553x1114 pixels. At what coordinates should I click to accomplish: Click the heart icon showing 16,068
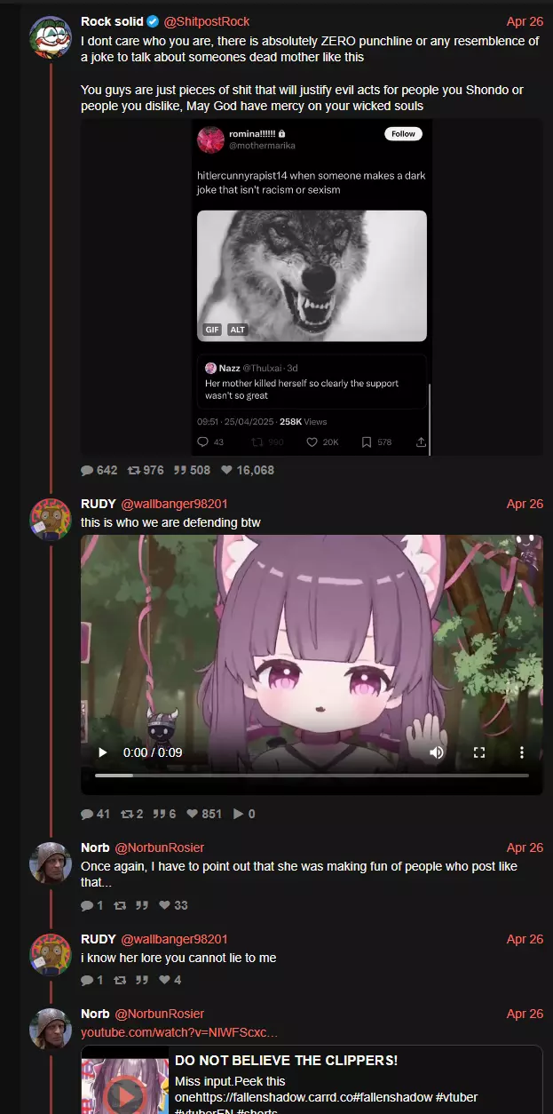(226, 470)
